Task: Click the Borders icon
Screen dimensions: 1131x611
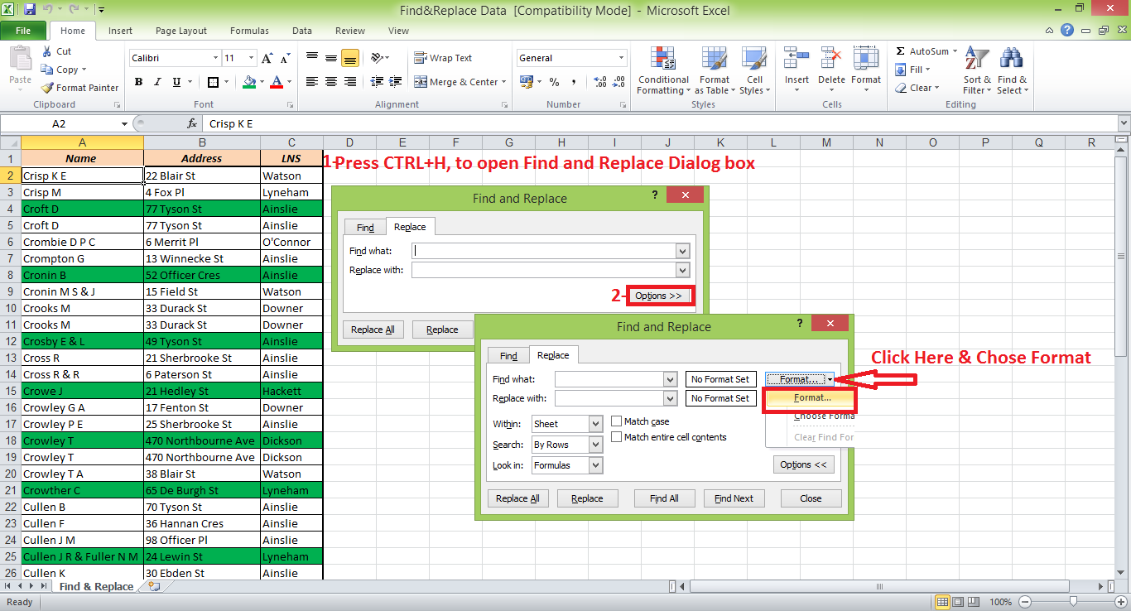Action: tap(214, 82)
